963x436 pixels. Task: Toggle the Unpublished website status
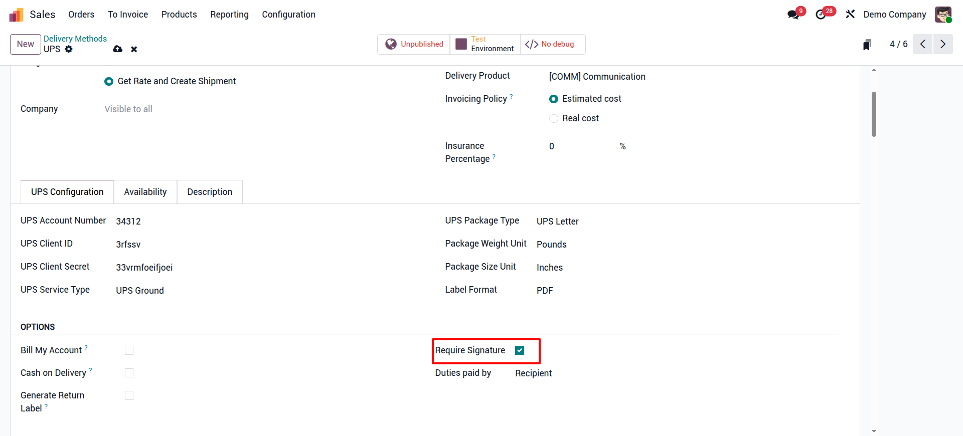point(414,44)
